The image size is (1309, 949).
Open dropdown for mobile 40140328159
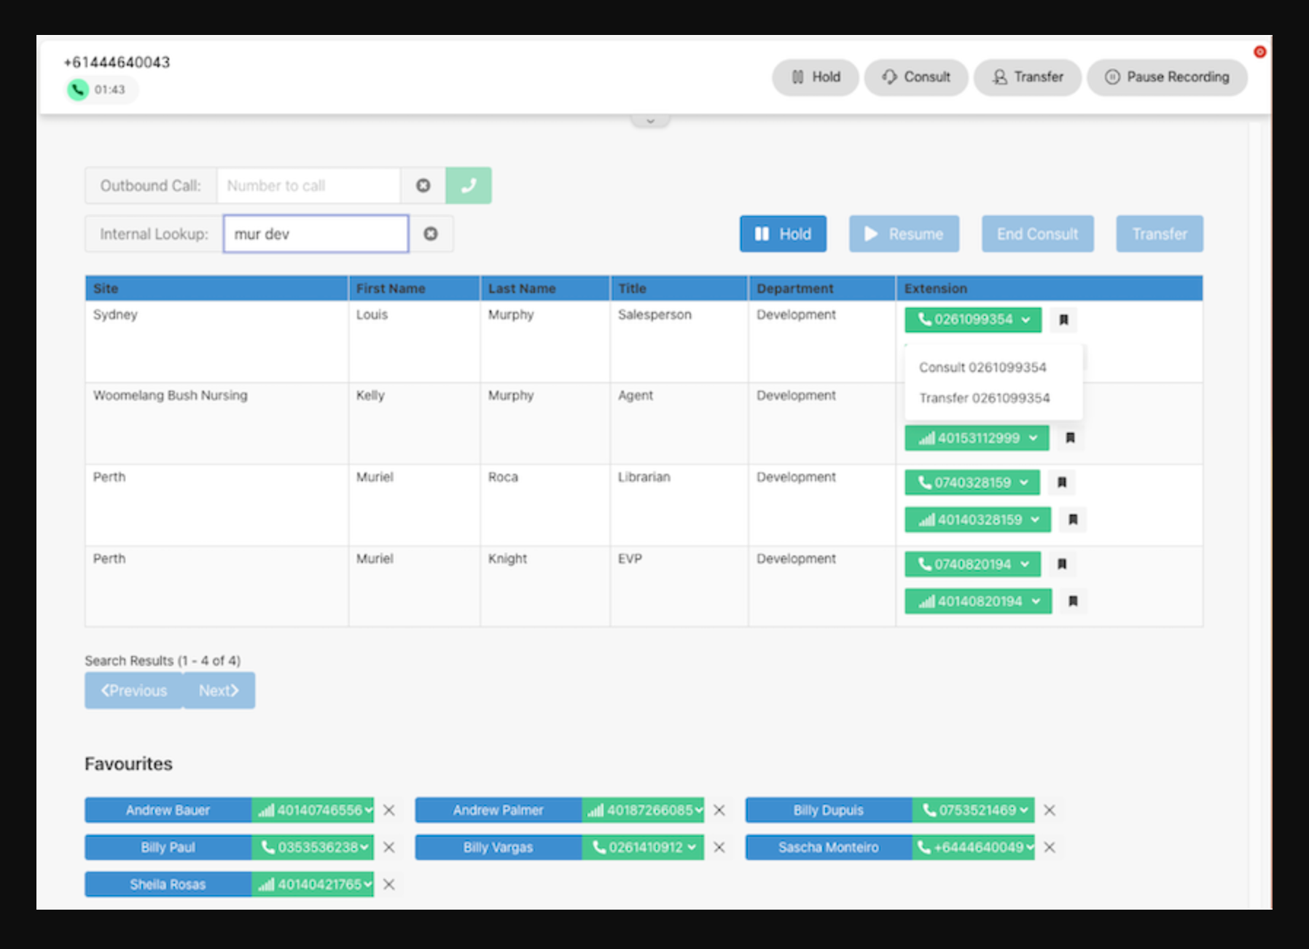coord(978,520)
